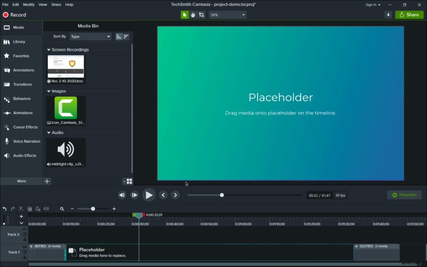427x267 pixels.
Task: Click the Undo arrow in timeline toolbar
Action: (4, 209)
